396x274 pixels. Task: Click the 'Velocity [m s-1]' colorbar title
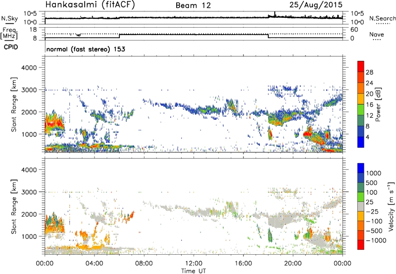pyautogui.click(x=391, y=206)
